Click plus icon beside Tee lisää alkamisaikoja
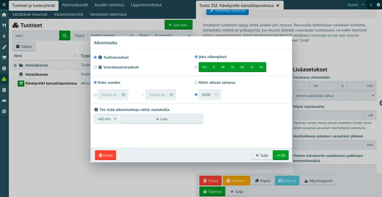 tap(96, 109)
